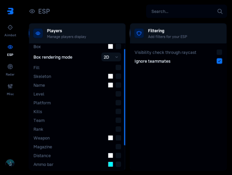Enable Visibility check through raycast
The image size is (232, 175).
click(x=219, y=52)
